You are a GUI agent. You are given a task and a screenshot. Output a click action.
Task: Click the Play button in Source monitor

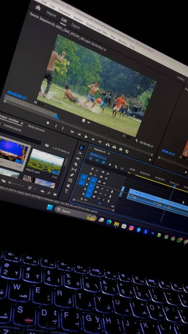pyautogui.click(x=86, y=136)
